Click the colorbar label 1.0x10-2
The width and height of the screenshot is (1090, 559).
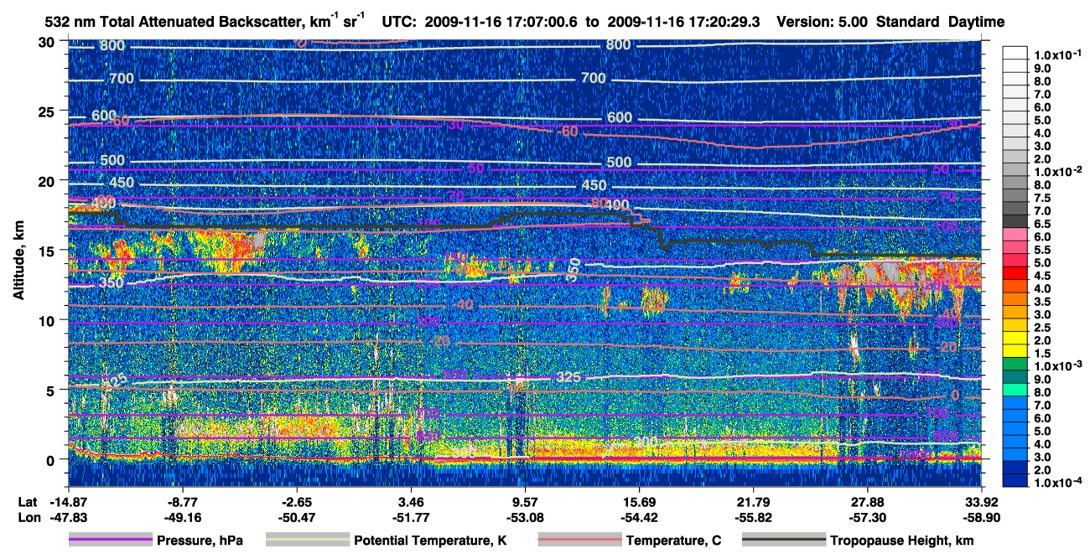(x=1056, y=171)
